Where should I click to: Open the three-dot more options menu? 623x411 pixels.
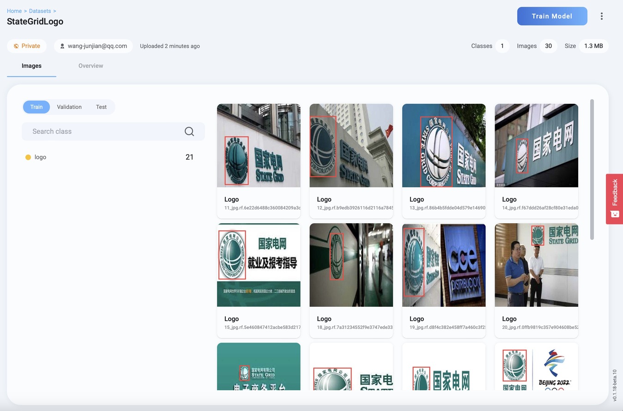(601, 16)
